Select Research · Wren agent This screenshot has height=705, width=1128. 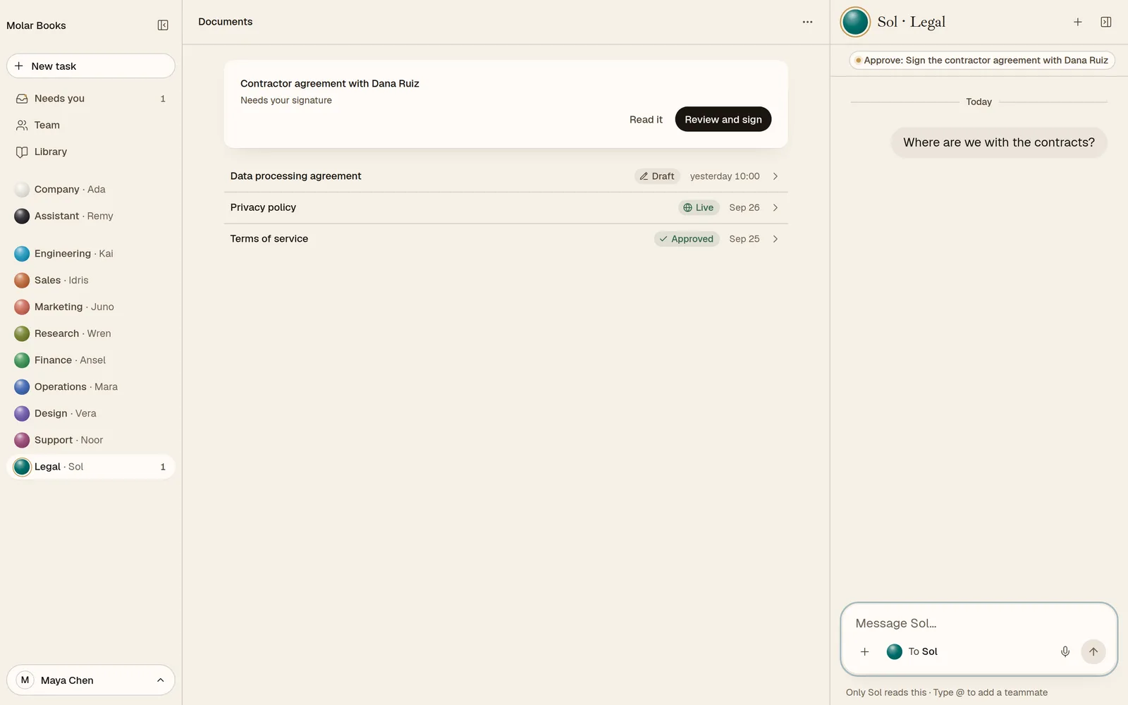click(91, 333)
